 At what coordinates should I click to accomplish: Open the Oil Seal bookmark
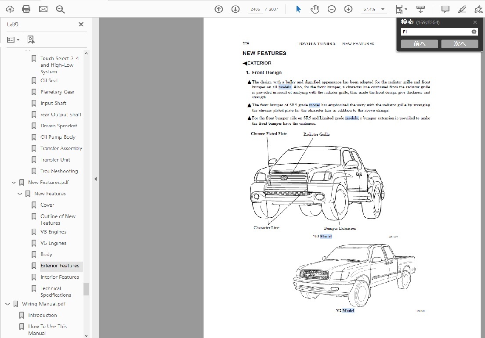(49, 80)
